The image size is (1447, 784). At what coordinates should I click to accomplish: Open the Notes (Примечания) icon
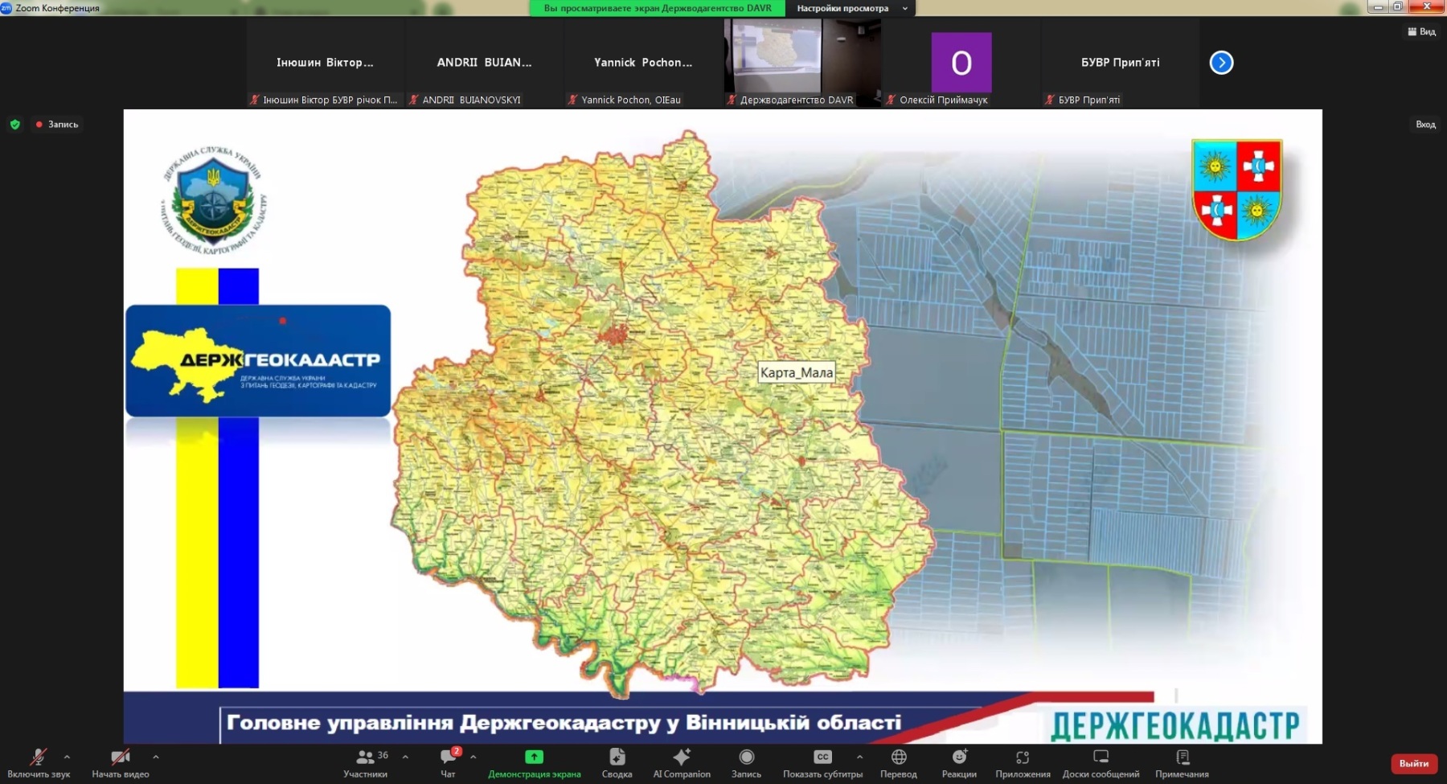click(x=1182, y=757)
